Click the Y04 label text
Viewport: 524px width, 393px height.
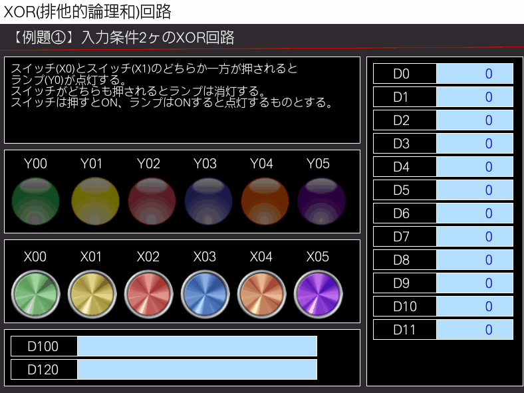261,164
